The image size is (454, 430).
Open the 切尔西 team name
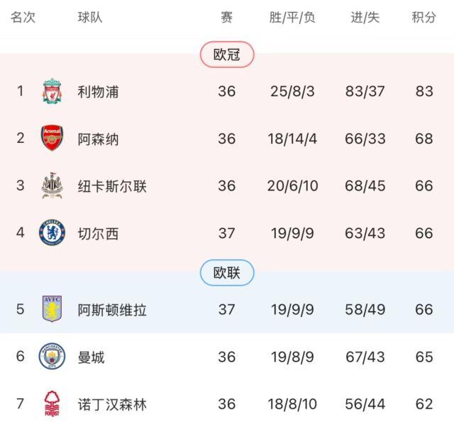click(x=98, y=233)
